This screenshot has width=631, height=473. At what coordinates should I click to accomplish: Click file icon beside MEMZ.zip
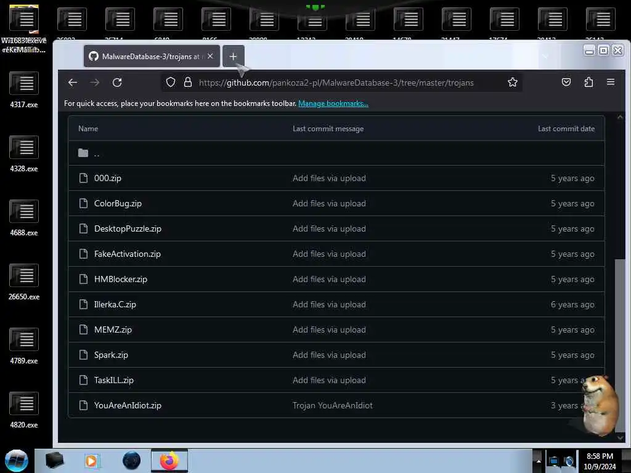coord(83,330)
